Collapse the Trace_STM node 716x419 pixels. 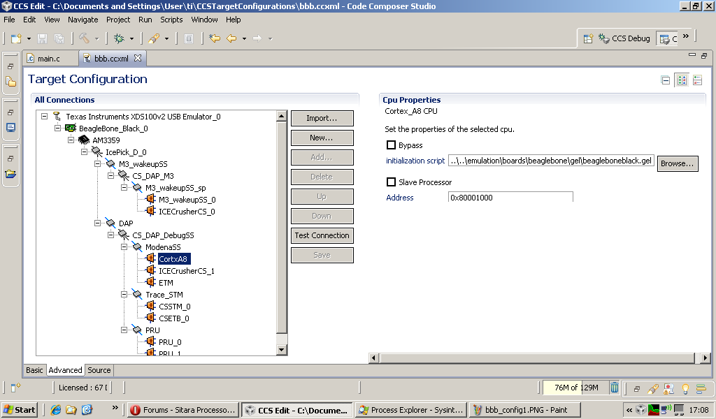[124, 294]
